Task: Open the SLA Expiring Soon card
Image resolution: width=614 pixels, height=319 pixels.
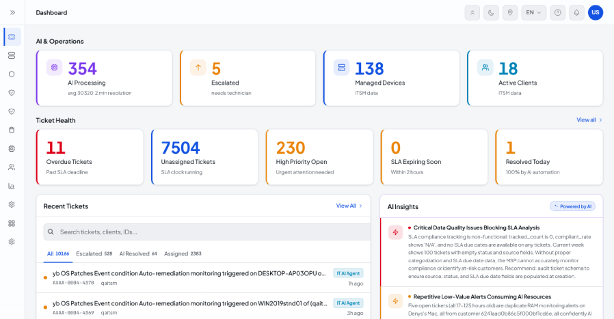Action: (434, 157)
